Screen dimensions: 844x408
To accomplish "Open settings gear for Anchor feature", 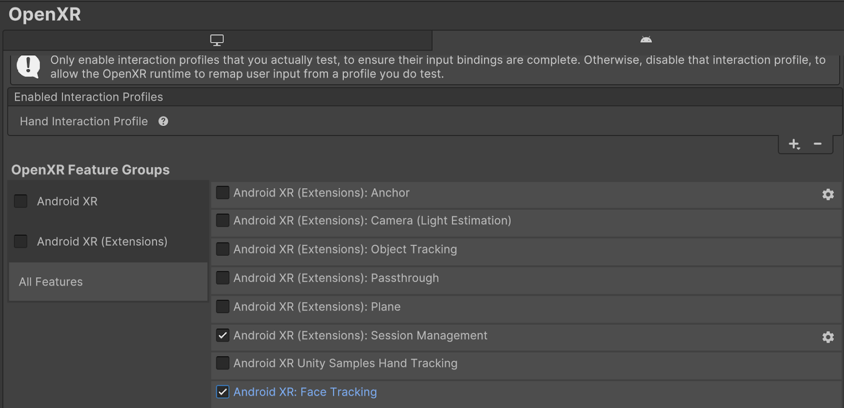I will 828,195.
